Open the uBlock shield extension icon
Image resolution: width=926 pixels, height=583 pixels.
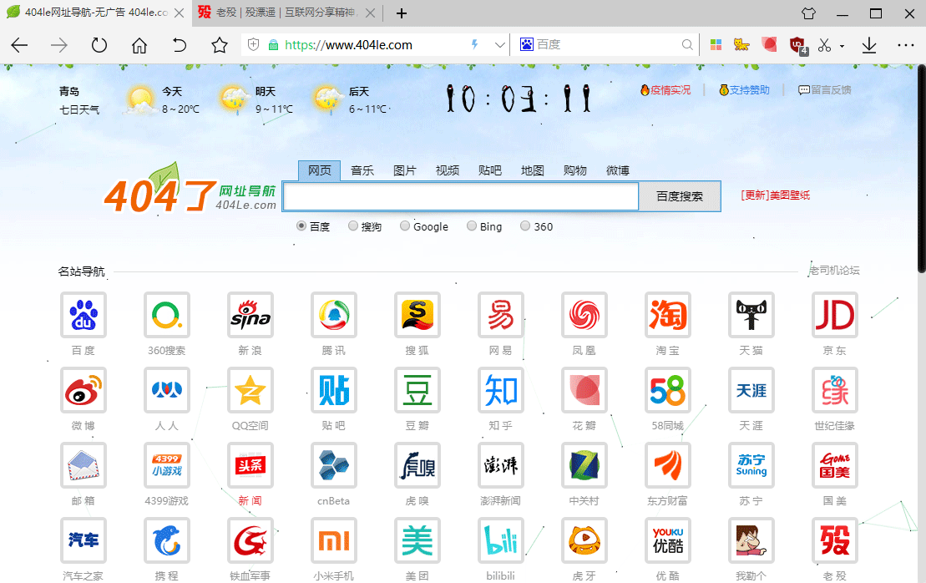(x=798, y=45)
